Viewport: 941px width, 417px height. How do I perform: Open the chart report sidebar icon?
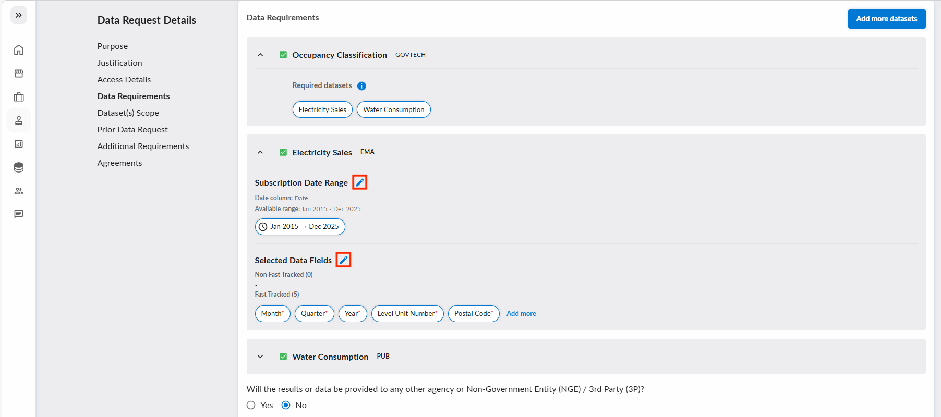point(19,144)
